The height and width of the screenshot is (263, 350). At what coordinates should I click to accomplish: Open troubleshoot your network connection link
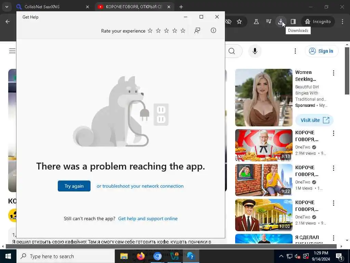point(140,186)
